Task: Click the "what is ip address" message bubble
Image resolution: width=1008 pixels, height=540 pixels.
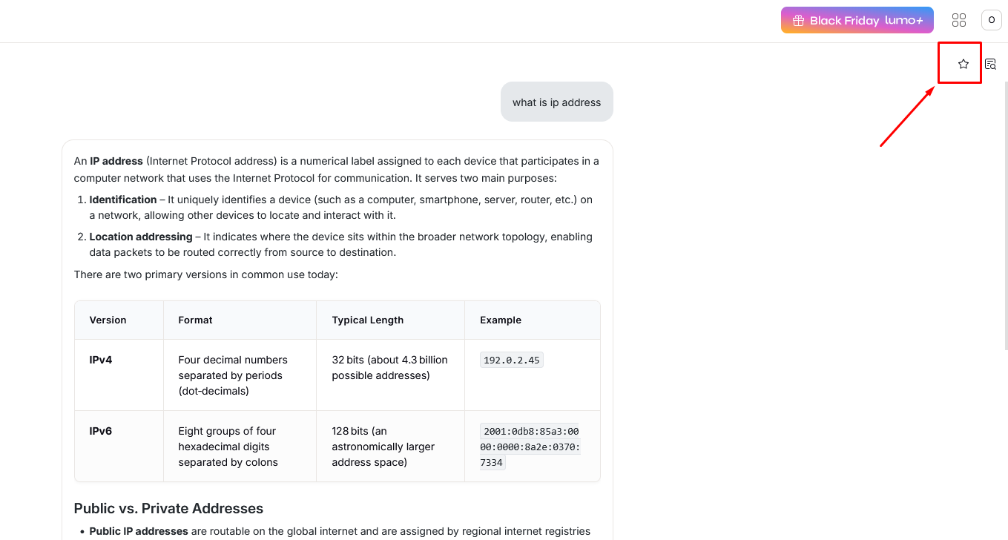Action: pos(556,102)
